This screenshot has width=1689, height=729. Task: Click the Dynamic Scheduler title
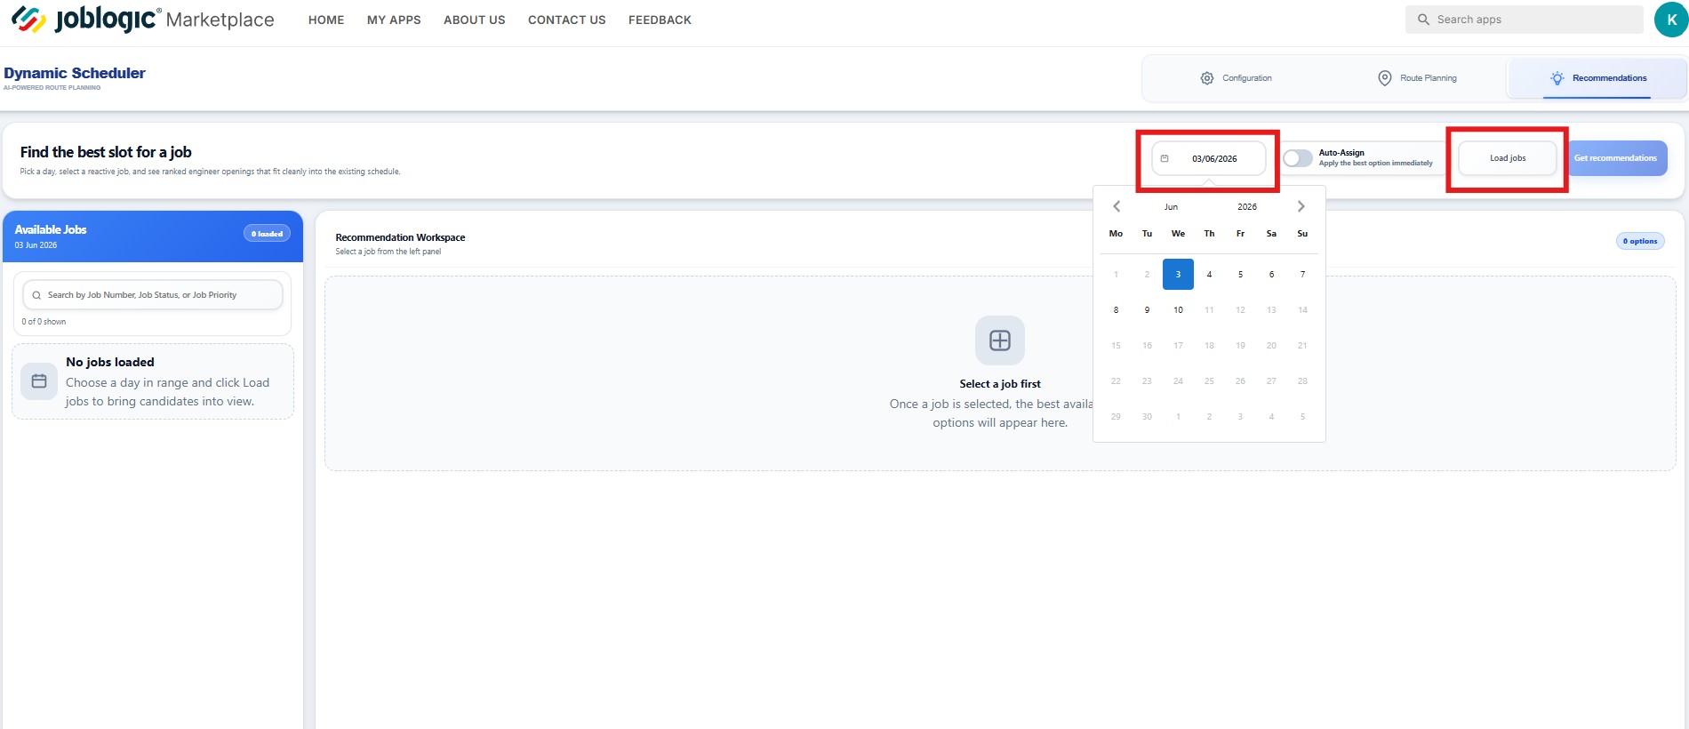[75, 73]
